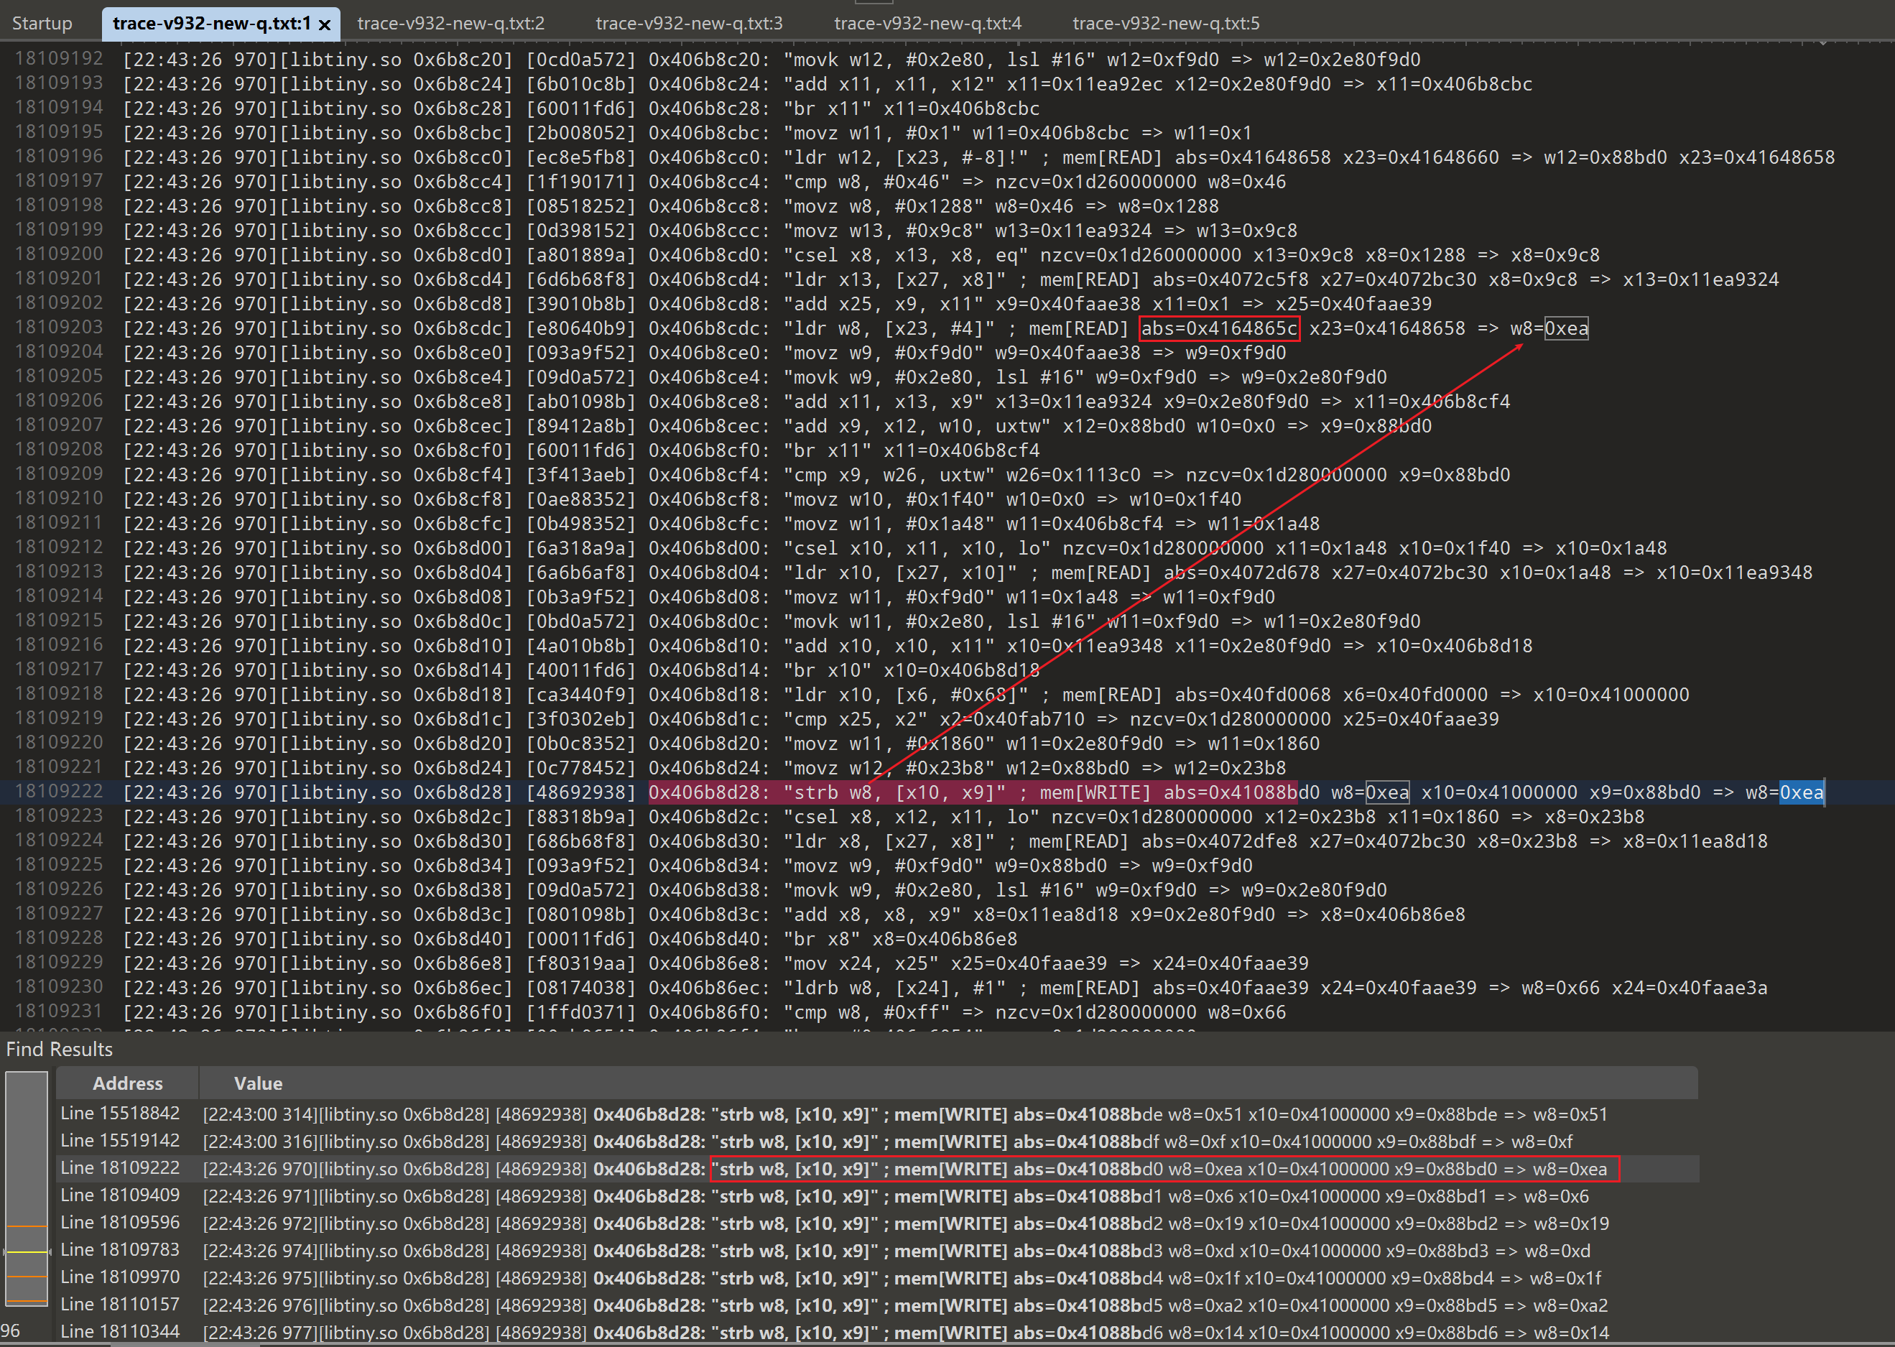The height and width of the screenshot is (1347, 1895).
Task: Click x10=0x41000000 on line 18109218
Action: tap(1611, 694)
